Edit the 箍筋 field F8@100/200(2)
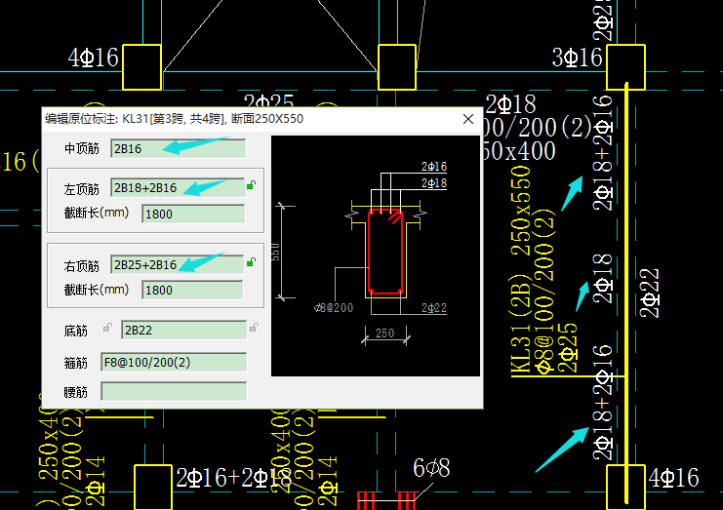 [x=174, y=362]
